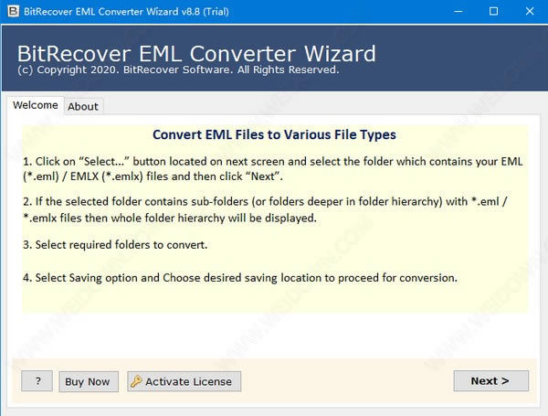This screenshot has width=548, height=416.
Task: Open the Activate License dialog
Action: point(184,381)
